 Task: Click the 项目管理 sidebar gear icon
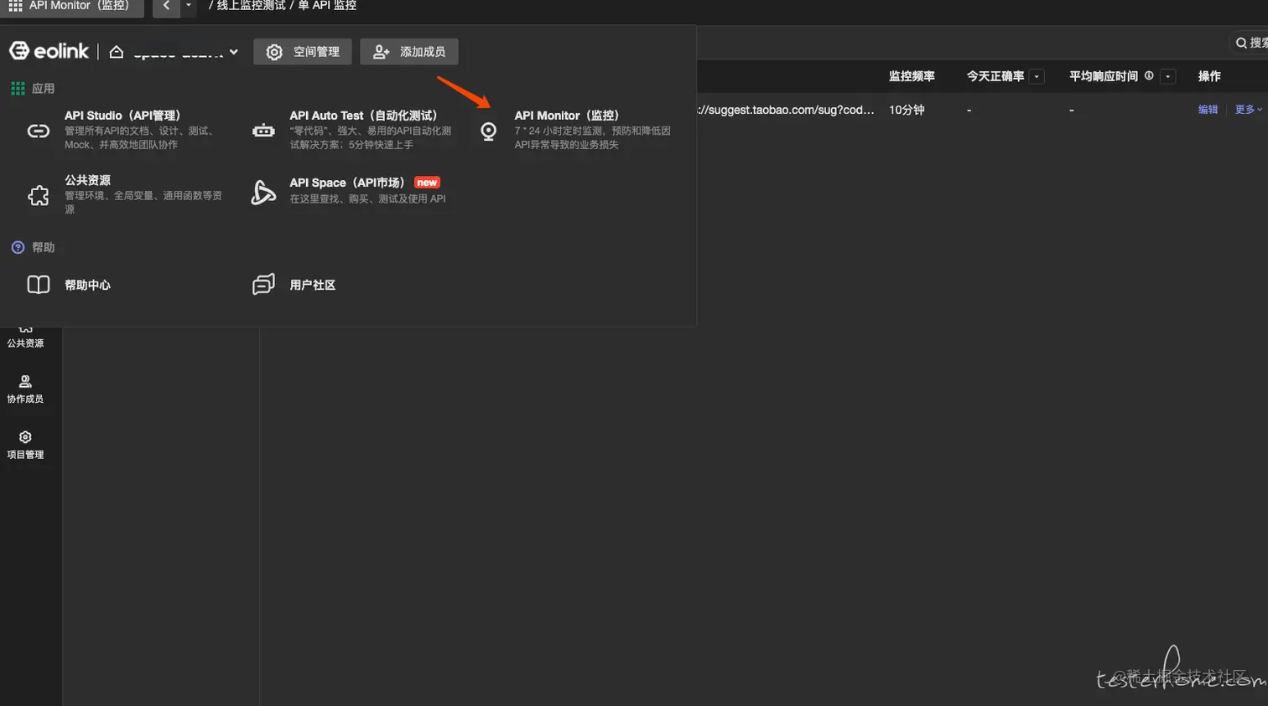pyautogui.click(x=25, y=437)
